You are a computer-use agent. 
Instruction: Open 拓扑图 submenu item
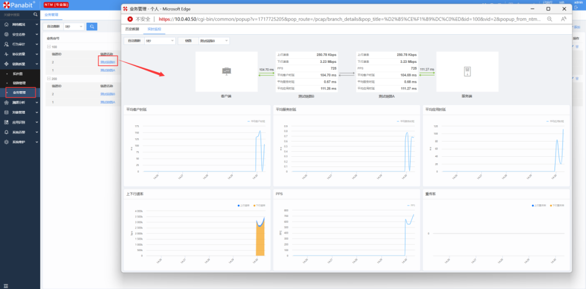point(18,74)
